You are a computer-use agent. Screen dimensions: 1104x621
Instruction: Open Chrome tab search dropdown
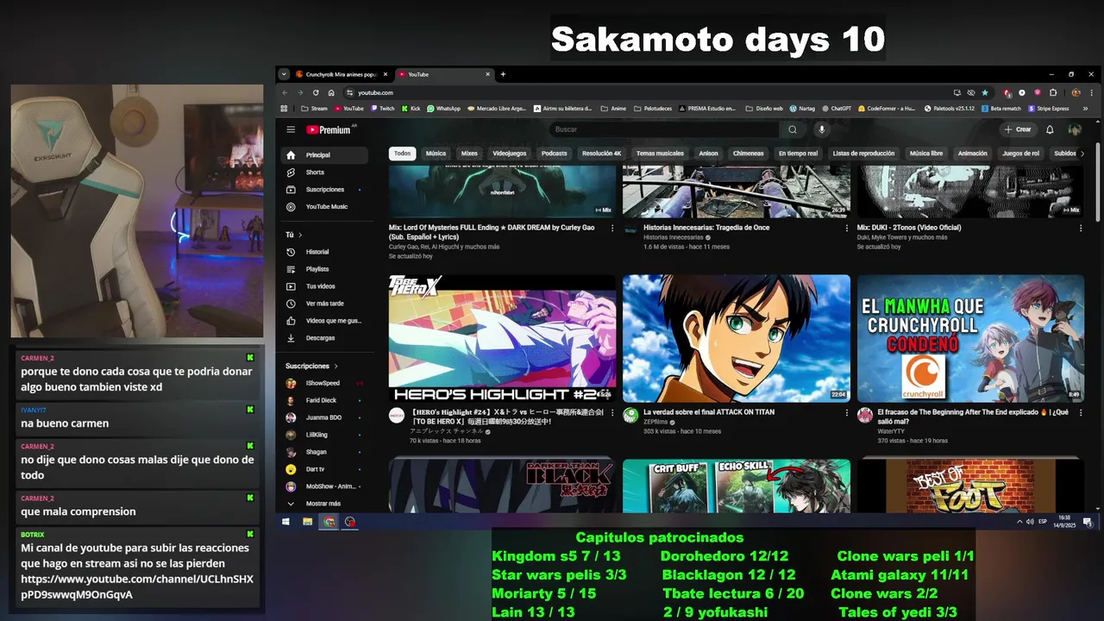(285, 74)
